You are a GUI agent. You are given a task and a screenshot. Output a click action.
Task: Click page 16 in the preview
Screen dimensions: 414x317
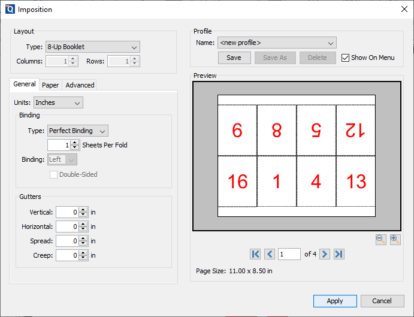[237, 181]
